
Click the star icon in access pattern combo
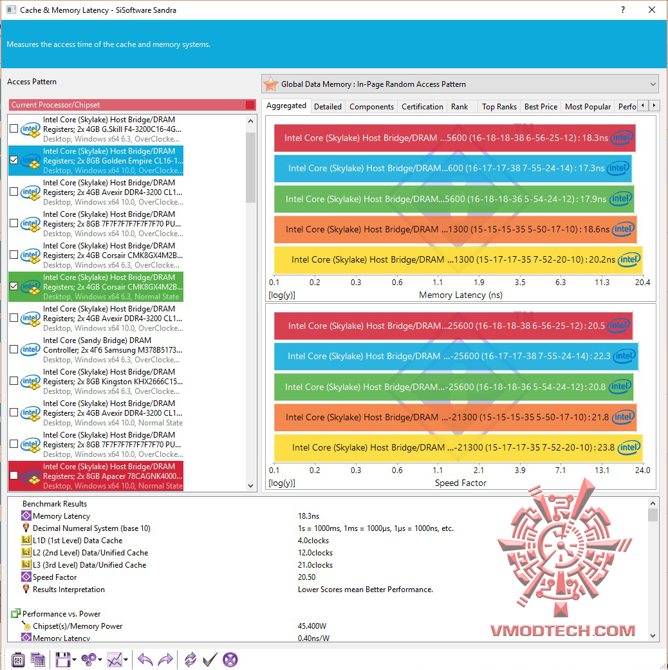(x=271, y=84)
